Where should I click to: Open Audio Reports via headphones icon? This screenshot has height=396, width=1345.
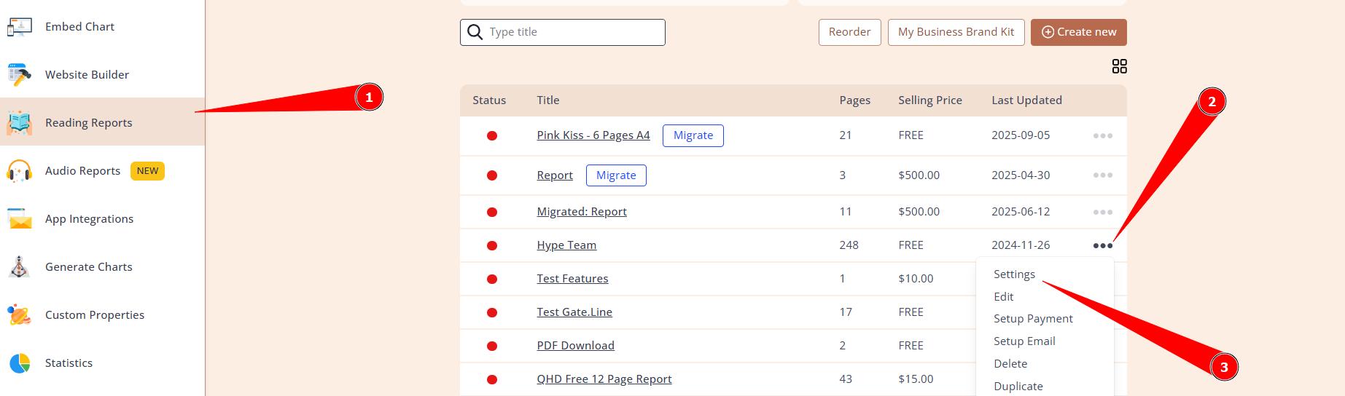point(20,171)
